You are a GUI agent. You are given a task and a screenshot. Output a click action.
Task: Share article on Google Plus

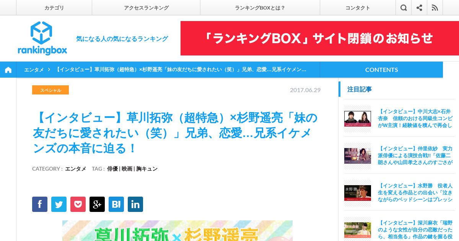97,204
